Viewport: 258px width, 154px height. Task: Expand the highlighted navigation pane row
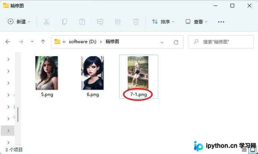click(8, 131)
